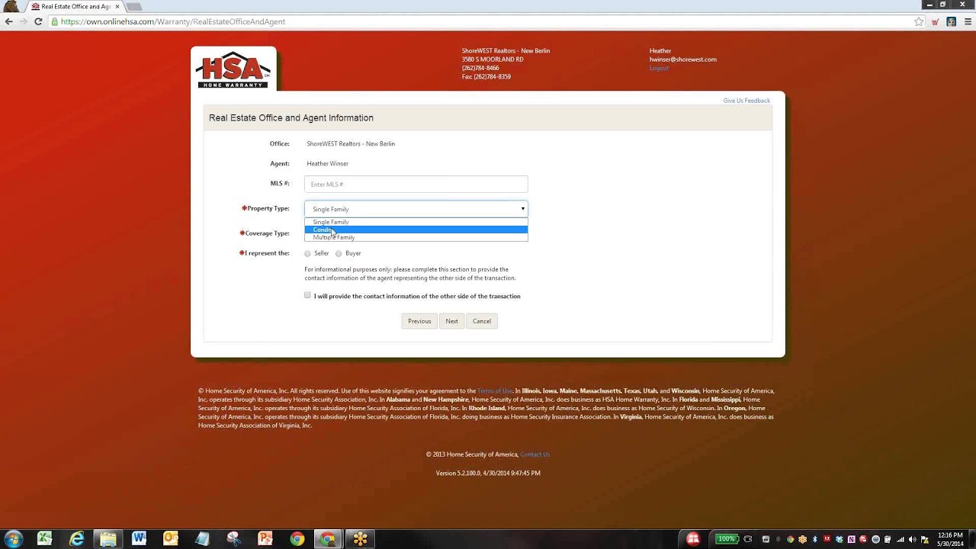Click the red extension icon beside the bookmark star

pyautogui.click(x=936, y=21)
